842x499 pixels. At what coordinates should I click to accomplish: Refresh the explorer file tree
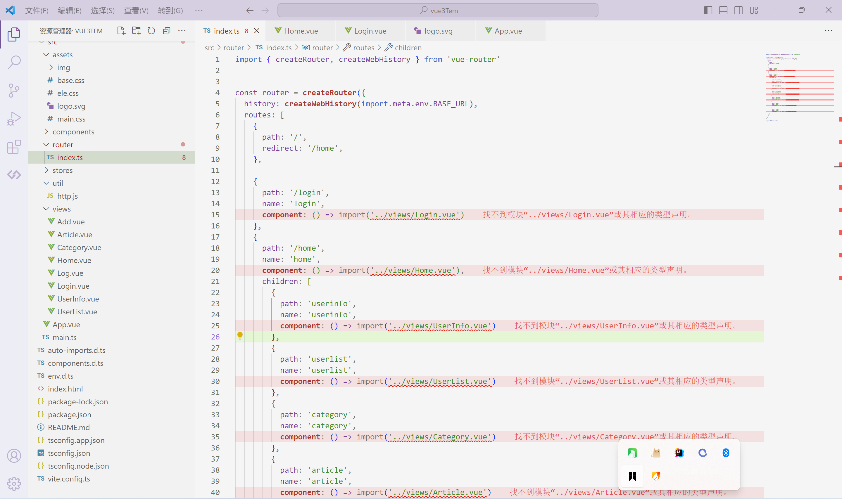151,31
